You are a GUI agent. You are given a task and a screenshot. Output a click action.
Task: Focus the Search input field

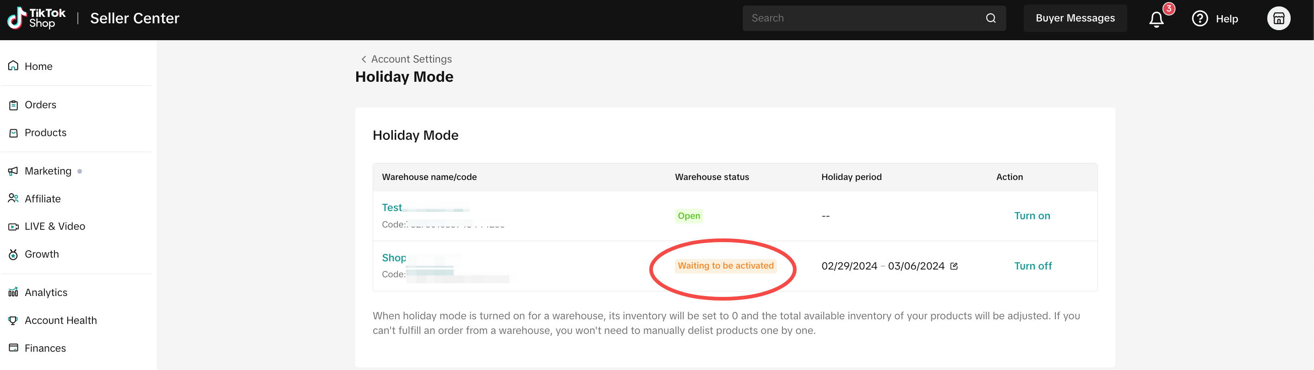point(862,18)
